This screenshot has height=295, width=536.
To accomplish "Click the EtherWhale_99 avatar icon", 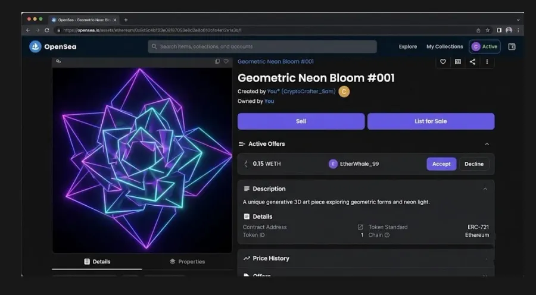I will pos(333,164).
